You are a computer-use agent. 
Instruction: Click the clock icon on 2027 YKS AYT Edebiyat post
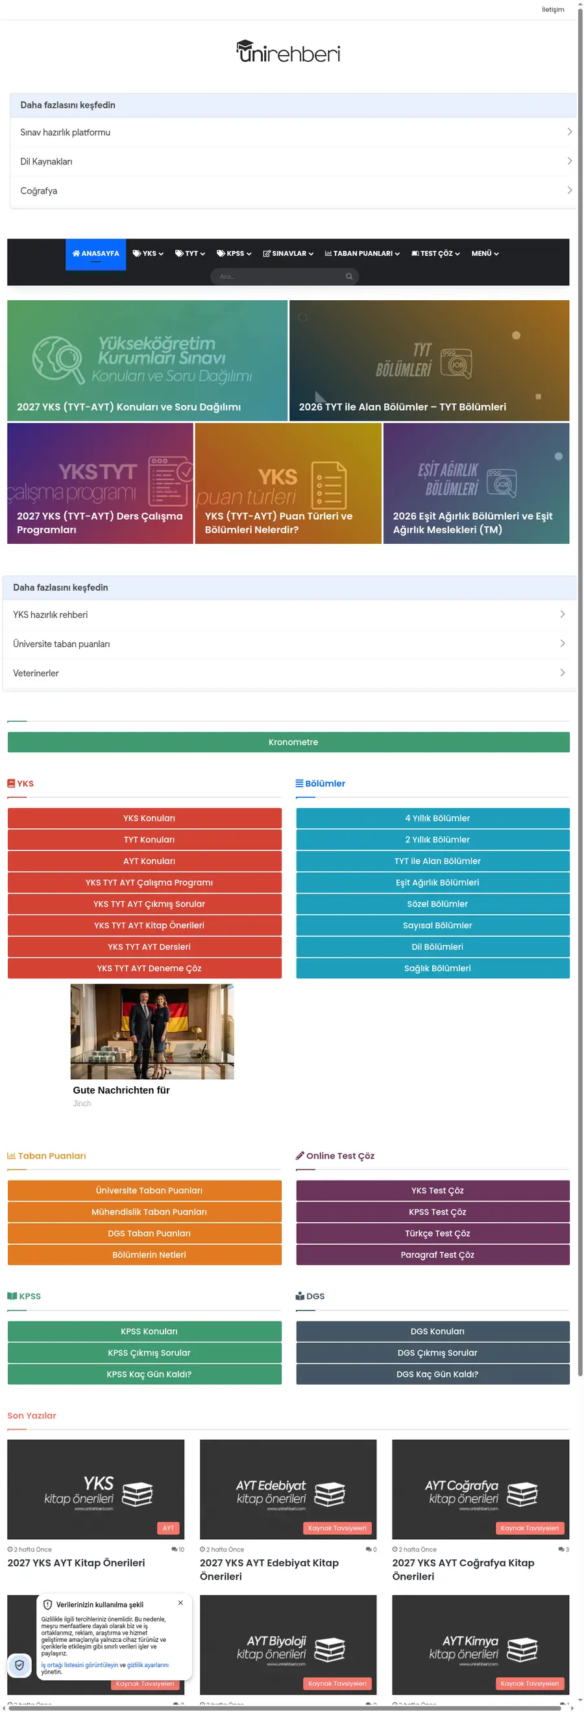202,1549
